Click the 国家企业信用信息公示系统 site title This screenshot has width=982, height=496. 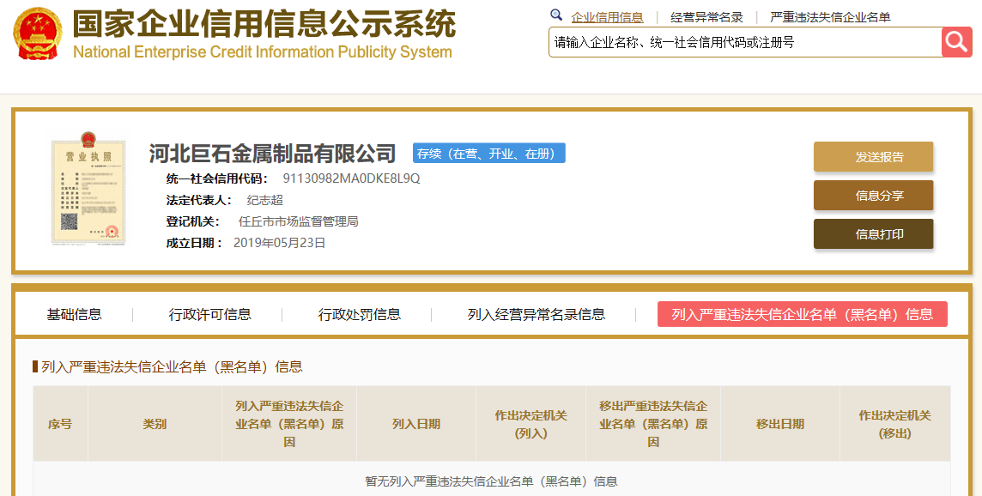pyautogui.click(x=264, y=24)
